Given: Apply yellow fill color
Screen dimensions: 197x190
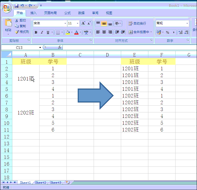Looking at the screenshot, I should 68,32.
